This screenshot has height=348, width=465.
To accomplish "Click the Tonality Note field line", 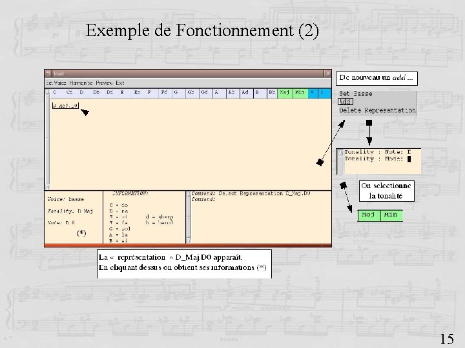I will click(378, 152).
